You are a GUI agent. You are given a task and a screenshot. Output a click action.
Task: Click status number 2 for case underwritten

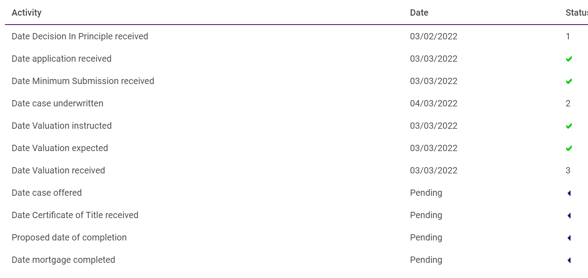click(x=568, y=103)
